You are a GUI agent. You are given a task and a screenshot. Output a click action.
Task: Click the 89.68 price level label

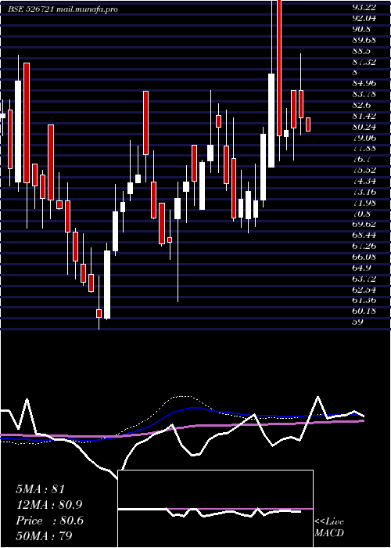(x=364, y=40)
